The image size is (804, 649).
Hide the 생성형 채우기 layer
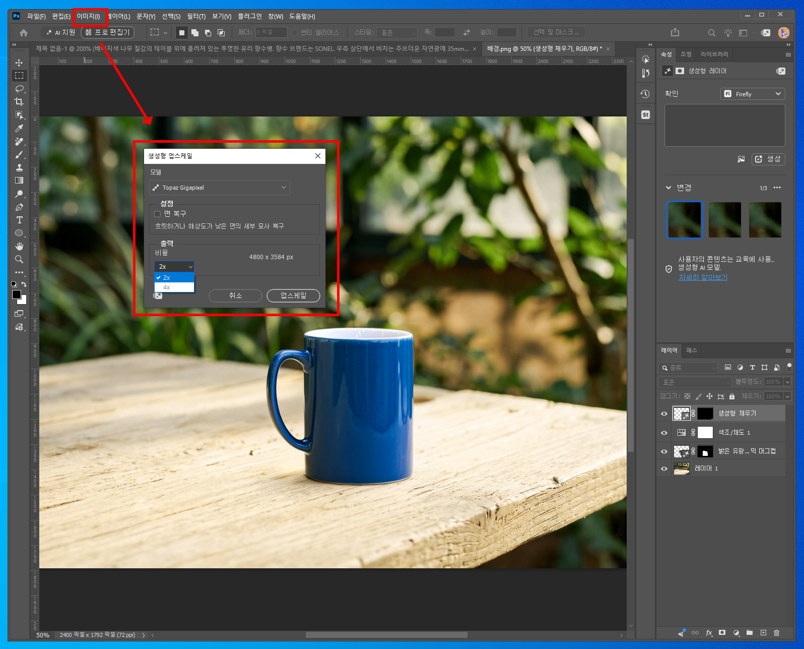(664, 414)
